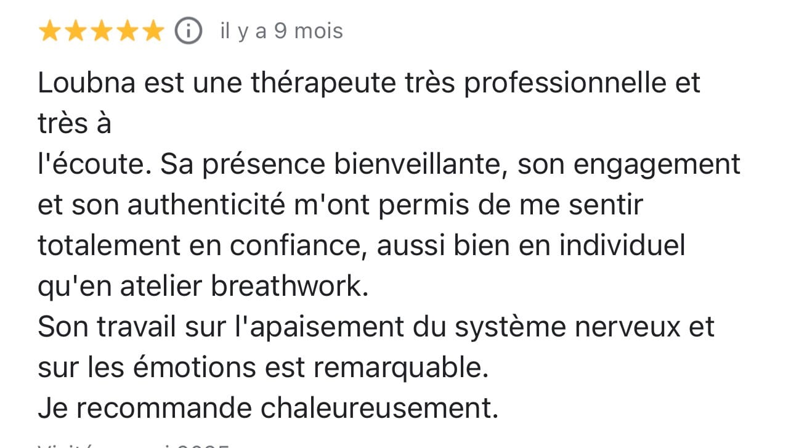Click the info icon beside the star rating
The height and width of the screenshot is (448, 791).
pyautogui.click(x=189, y=31)
